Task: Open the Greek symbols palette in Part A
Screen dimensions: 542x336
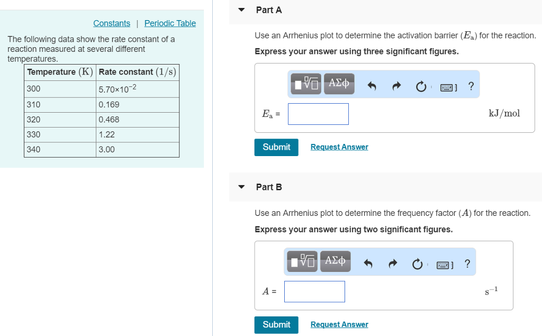Action: (339, 84)
